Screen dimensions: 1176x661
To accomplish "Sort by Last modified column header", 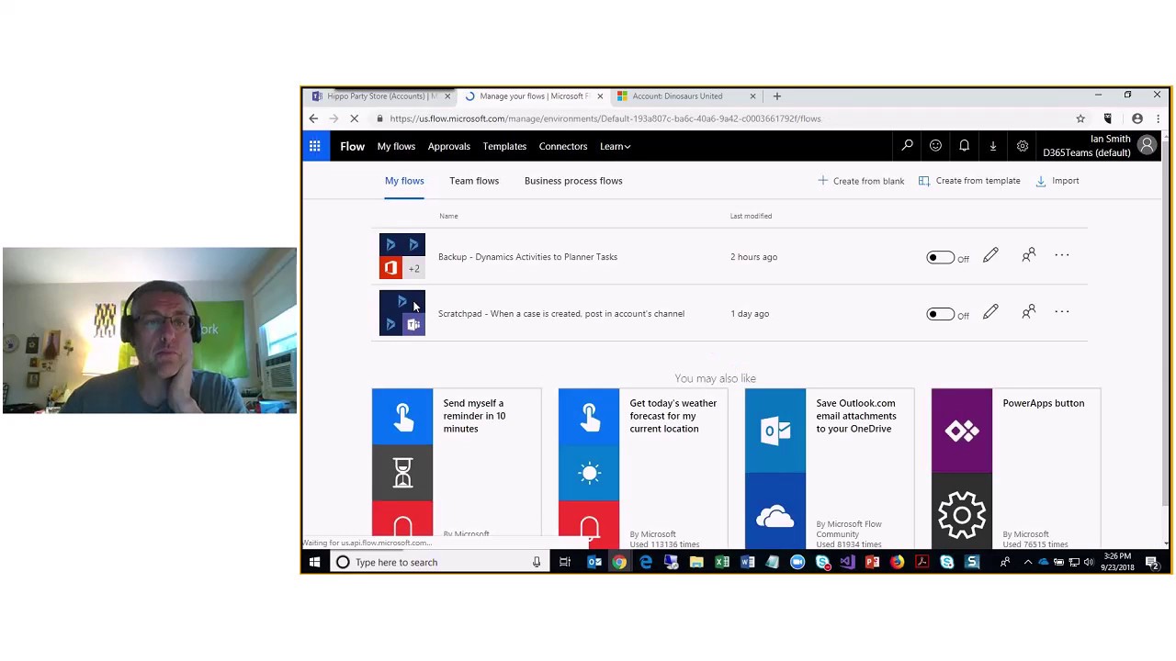I will click(751, 216).
